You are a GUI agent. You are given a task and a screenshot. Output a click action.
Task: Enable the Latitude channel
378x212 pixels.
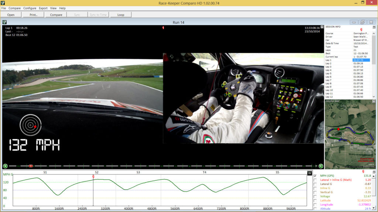pyautogui.click(x=315, y=201)
